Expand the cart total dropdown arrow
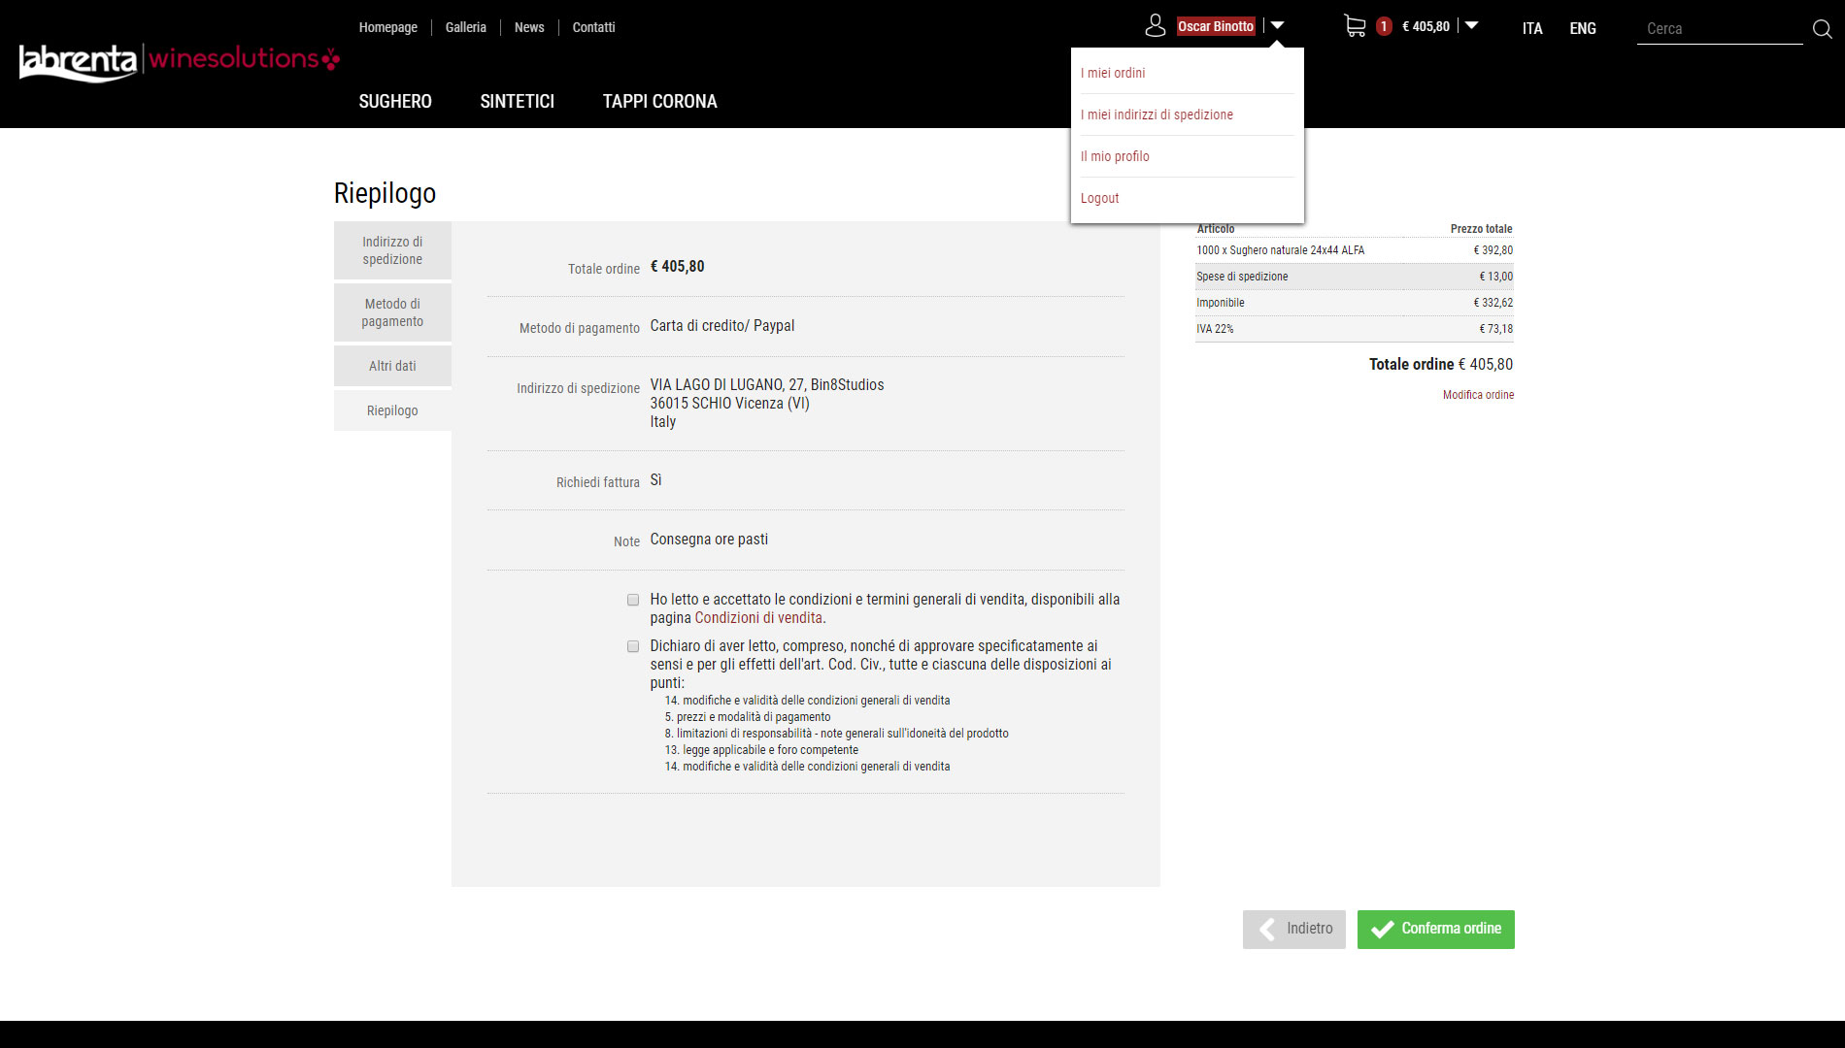1845x1048 pixels. [1471, 26]
